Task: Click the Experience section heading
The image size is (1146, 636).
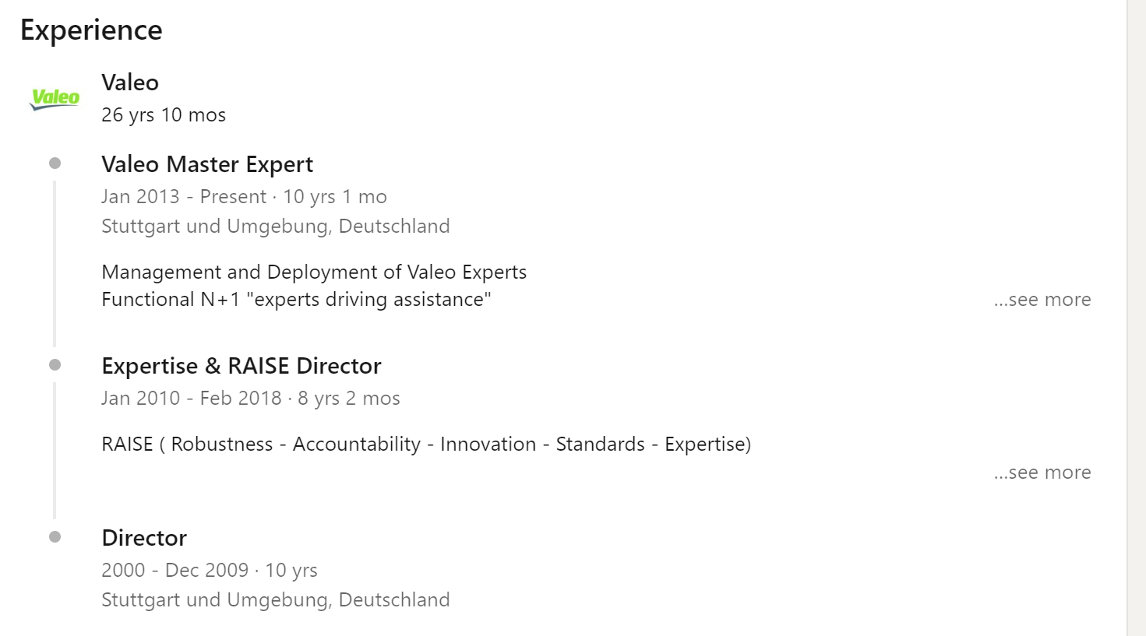Action: [91, 30]
